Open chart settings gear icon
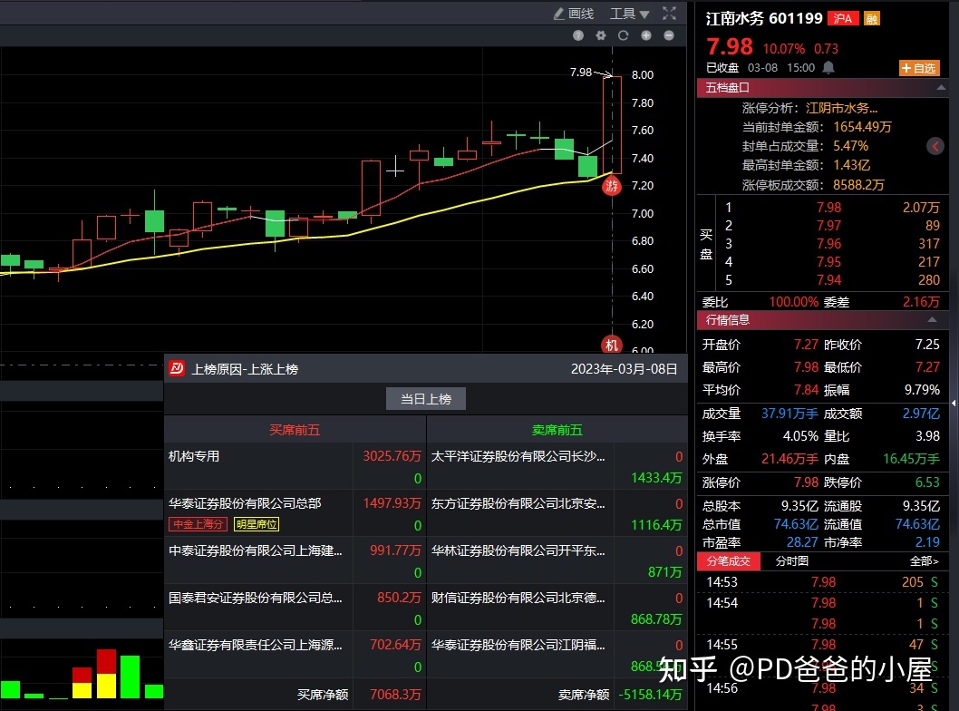This screenshot has width=959, height=711. pyautogui.click(x=600, y=35)
